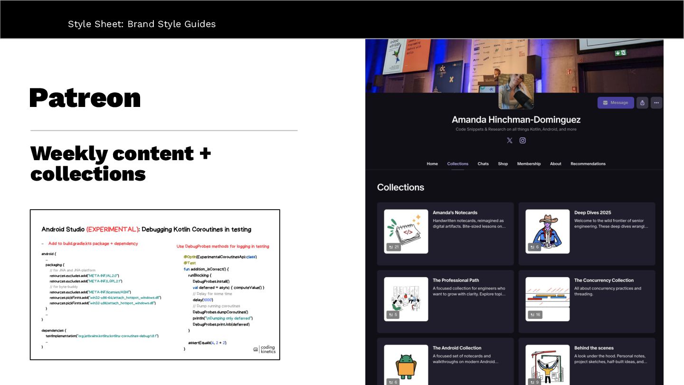Click the Message button
Image resolution: width=684 pixels, height=385 pixels.
[x=616, y=103]
